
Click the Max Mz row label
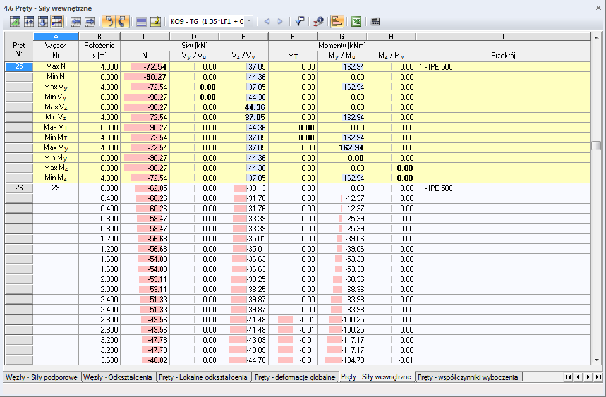click(56, 168)
